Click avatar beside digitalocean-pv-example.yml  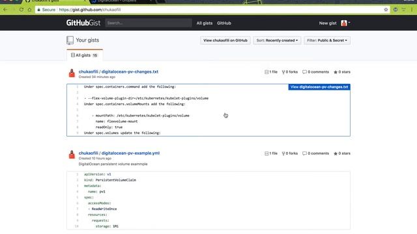(72, 155)
